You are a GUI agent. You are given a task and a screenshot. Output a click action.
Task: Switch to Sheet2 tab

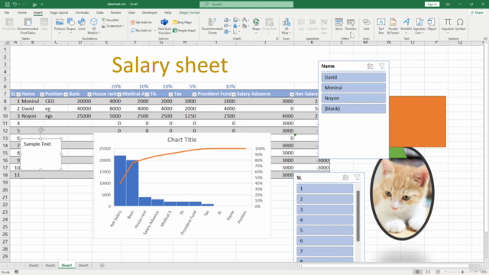[34, 265]
